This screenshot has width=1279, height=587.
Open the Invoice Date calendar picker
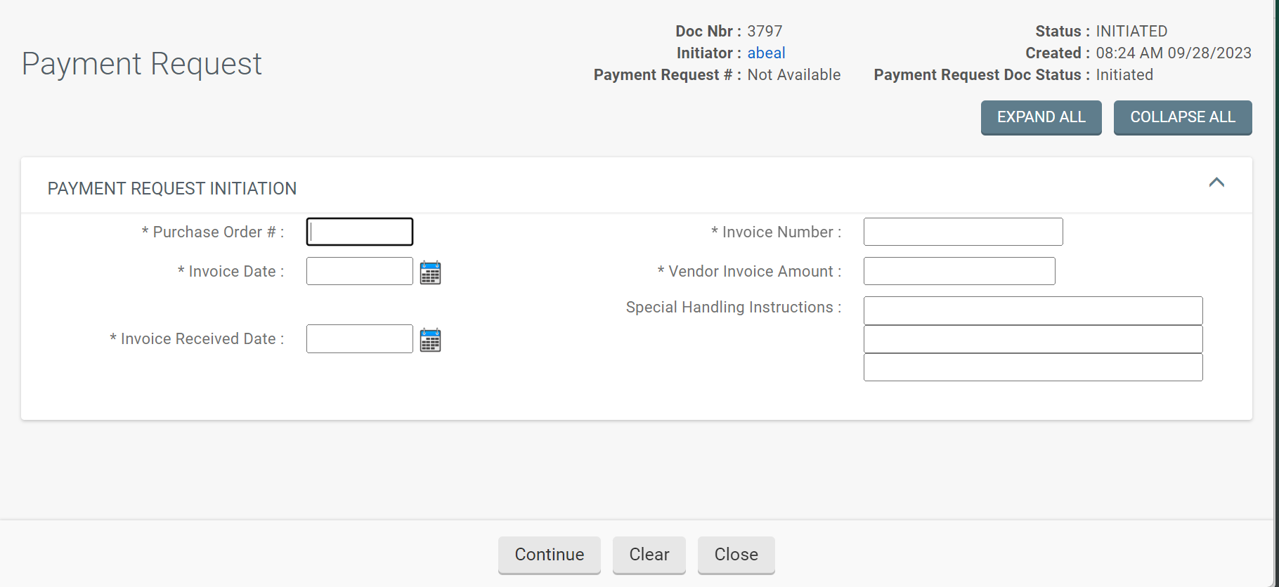point(430,272)
